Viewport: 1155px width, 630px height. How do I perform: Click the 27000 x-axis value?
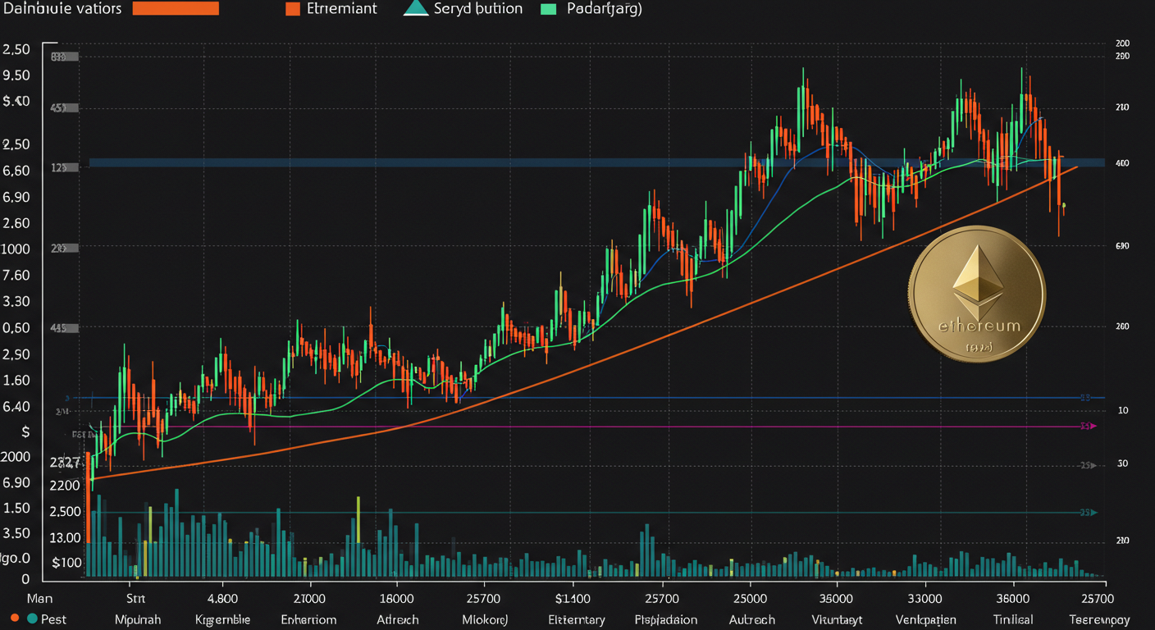308,598
